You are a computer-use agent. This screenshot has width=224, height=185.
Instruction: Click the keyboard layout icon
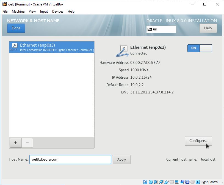tap(150, 29)
